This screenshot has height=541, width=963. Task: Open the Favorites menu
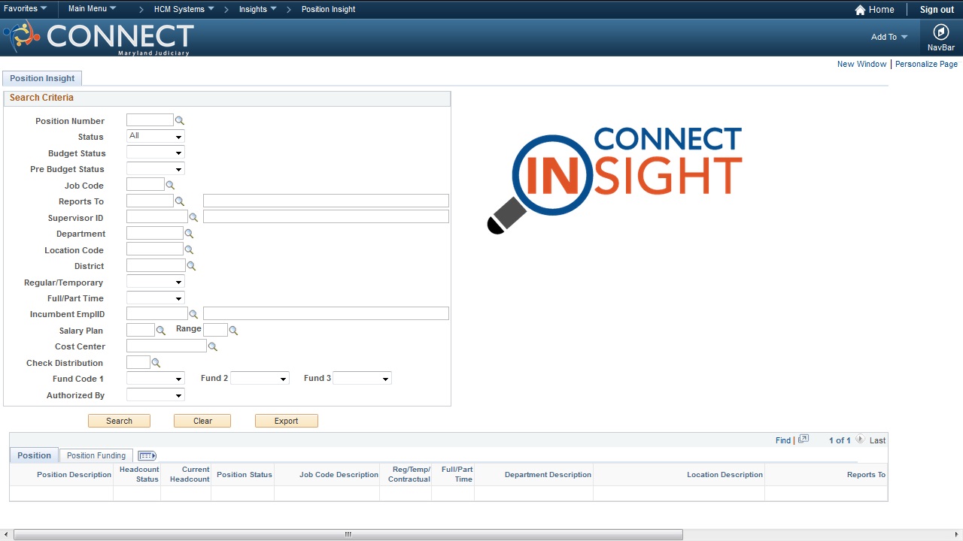pos(26,9)
